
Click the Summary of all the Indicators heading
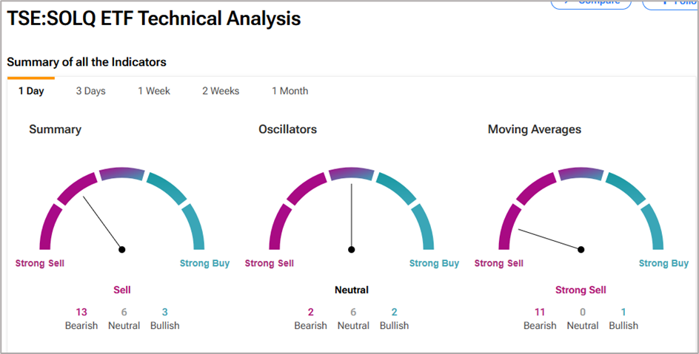87,62
